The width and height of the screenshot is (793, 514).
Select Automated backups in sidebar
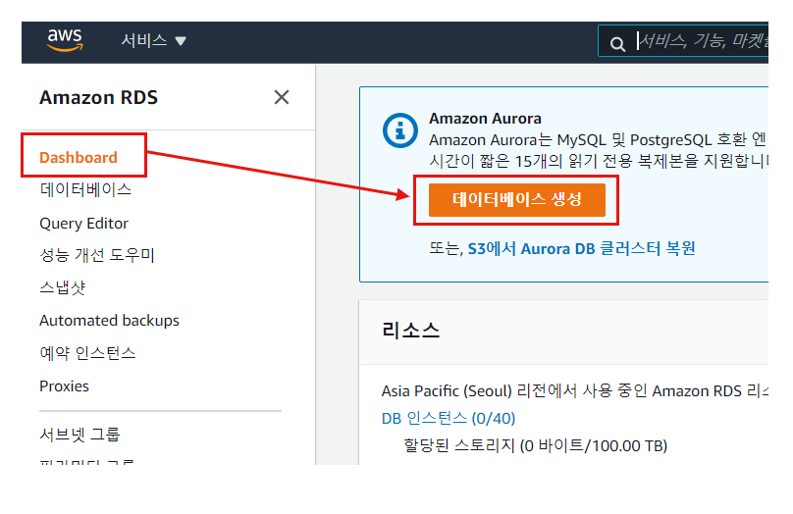pyautogui.click(x=109, y=321)
